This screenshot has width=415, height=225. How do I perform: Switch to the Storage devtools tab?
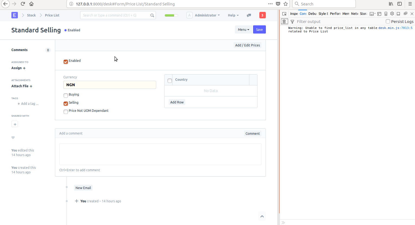pos(364,14)
